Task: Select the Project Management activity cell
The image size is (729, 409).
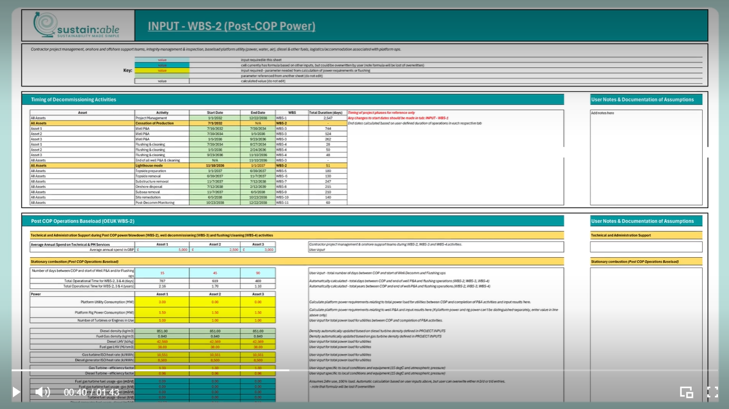Action: tap(162, 118)
